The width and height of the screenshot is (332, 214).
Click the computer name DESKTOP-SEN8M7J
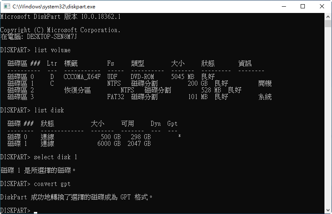coord(52,37)
